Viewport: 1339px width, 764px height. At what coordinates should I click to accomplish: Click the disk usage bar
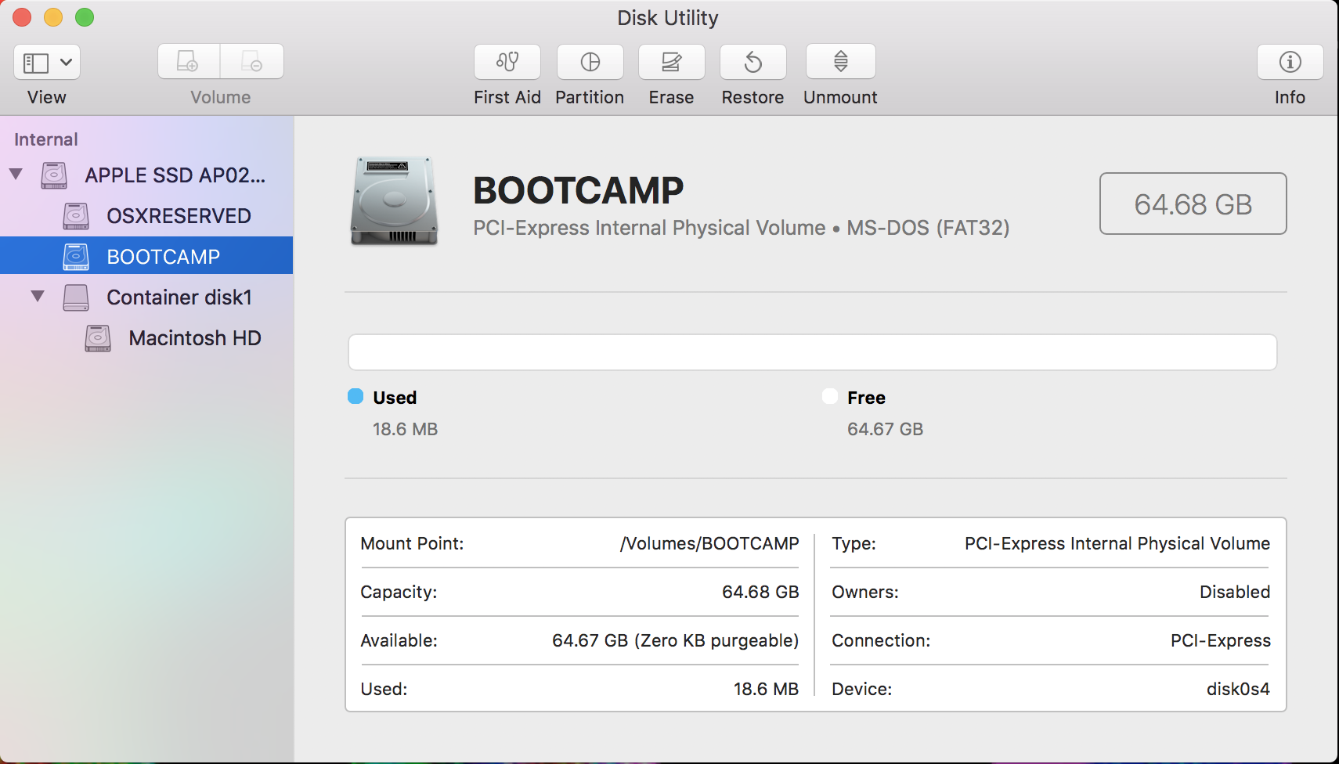[813, 352]
